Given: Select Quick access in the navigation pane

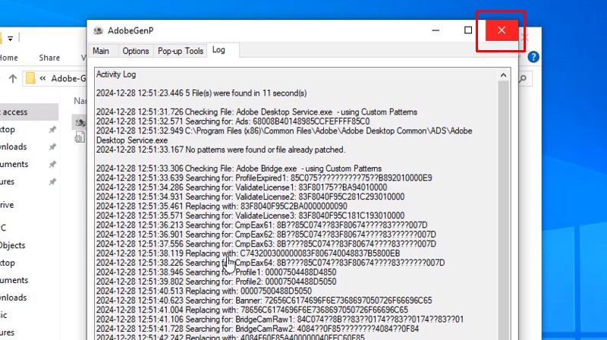Looking at the screenshot, I should pos(15,112).
